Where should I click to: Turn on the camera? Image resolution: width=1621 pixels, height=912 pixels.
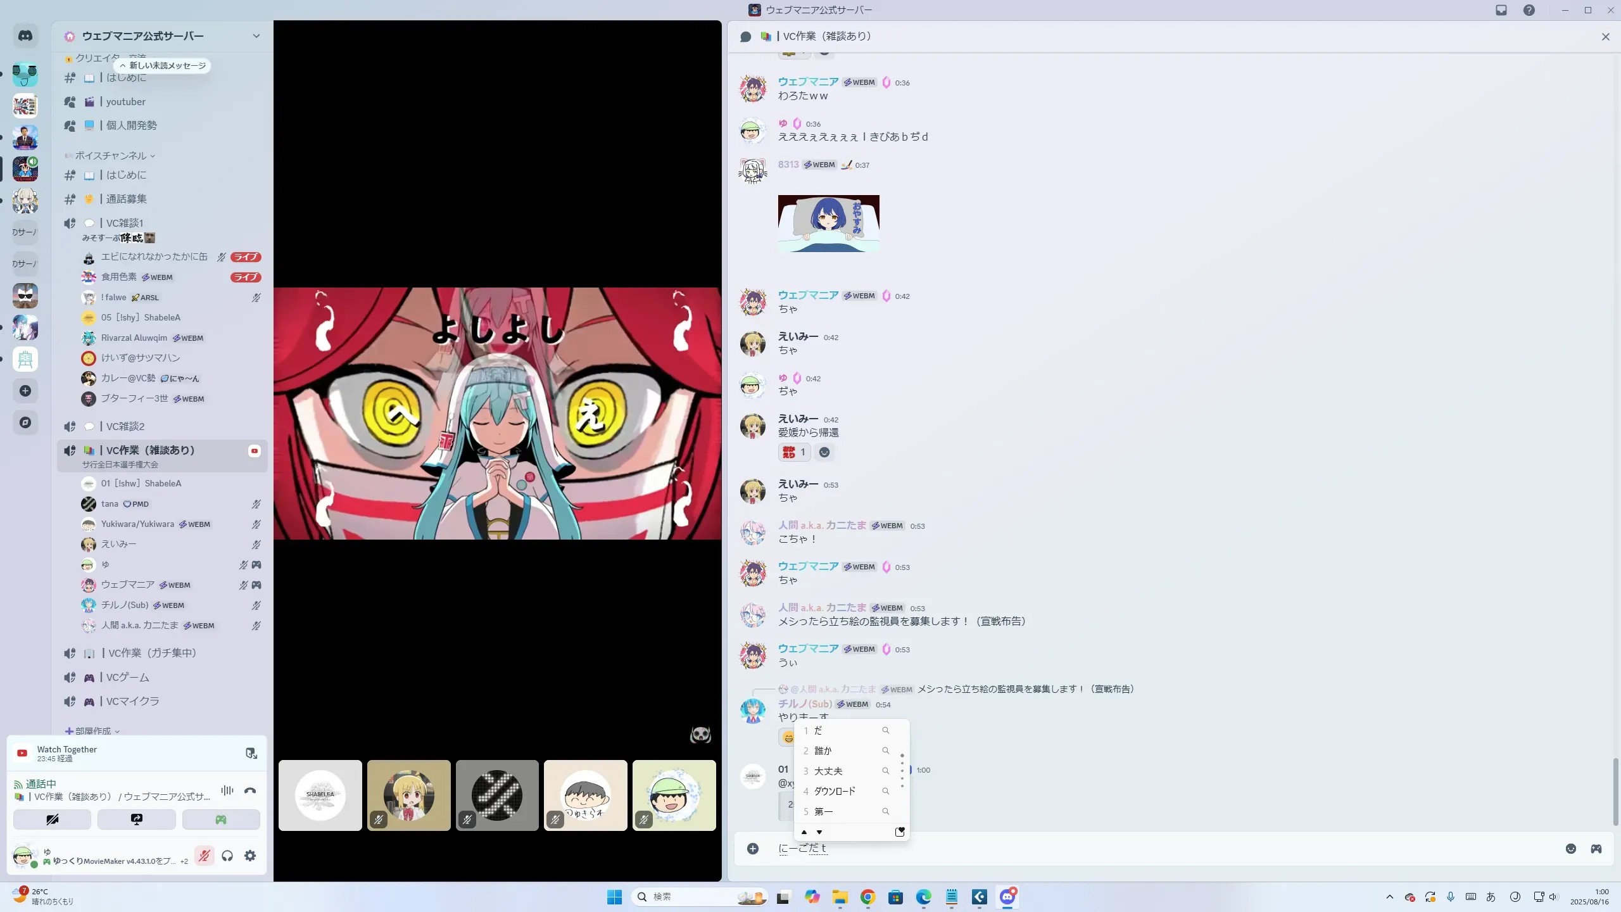click(52, 820)
